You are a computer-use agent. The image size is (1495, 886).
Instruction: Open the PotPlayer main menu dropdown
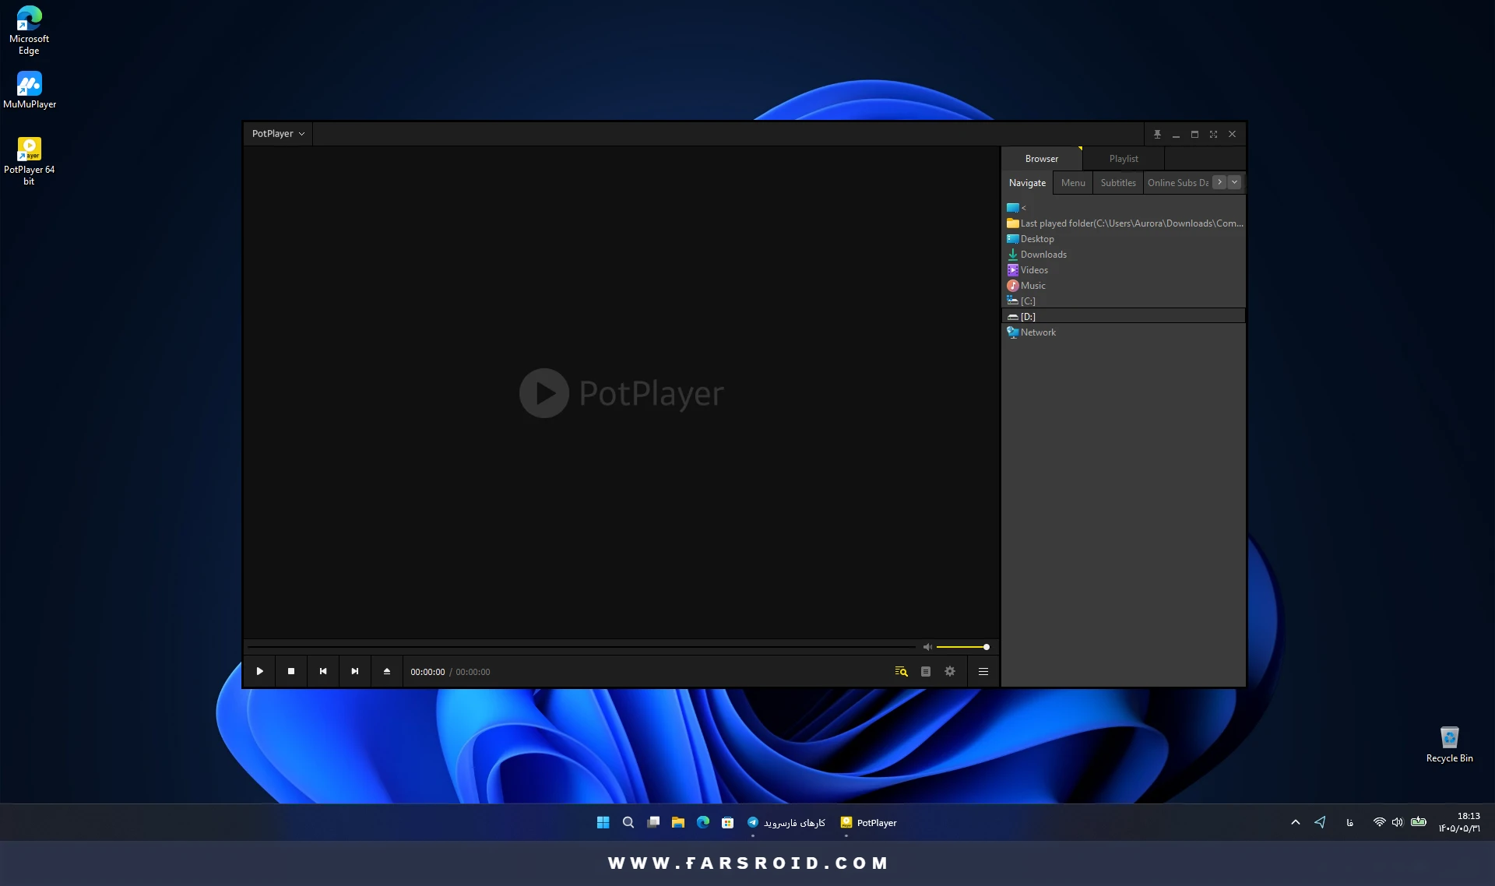pyautogui.click(x=278, y=134)
